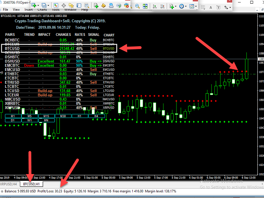Open XMRBTC in the CHART column
Screen dimensions: 264x198
click(x=108, y=104)
